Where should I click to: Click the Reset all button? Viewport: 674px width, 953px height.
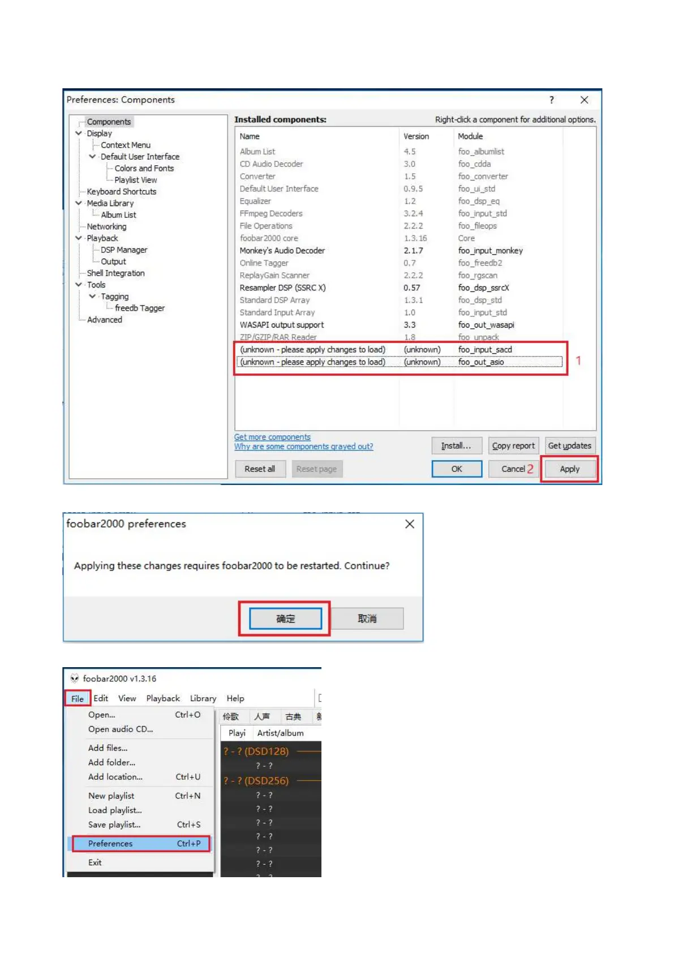(x=260, y=469)
